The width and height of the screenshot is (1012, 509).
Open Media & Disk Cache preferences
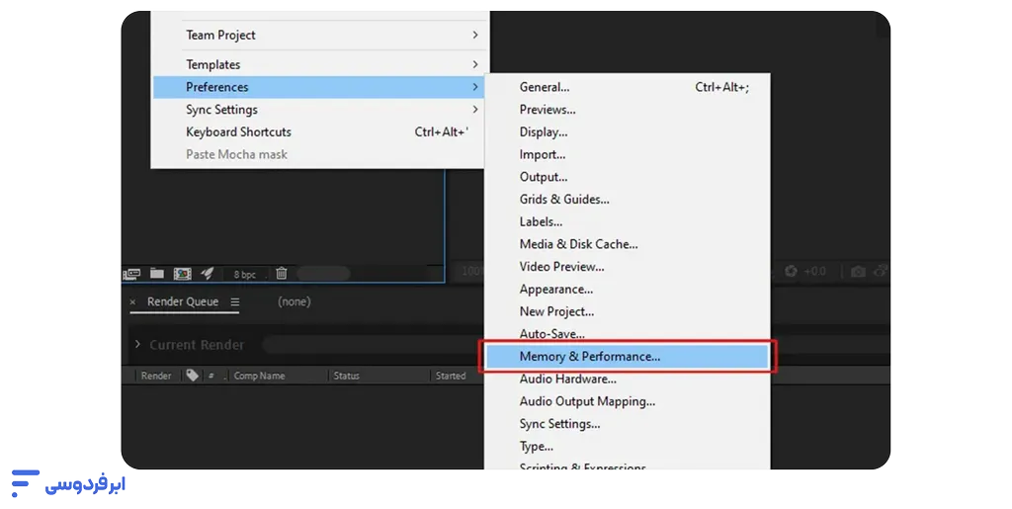pos(628,244)
